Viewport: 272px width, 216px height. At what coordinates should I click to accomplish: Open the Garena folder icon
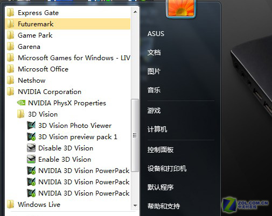10,47
